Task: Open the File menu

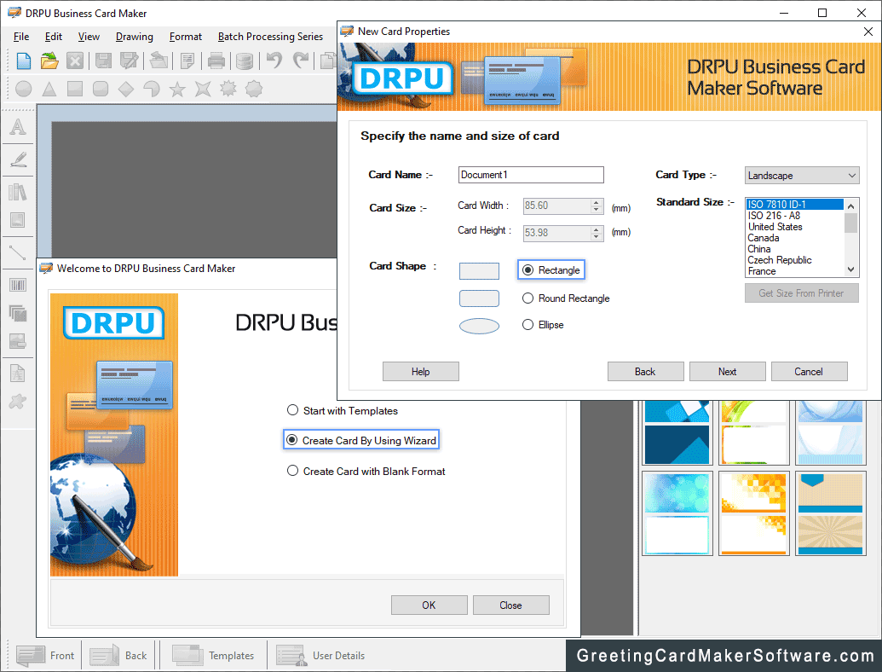Action: [21, 37]
